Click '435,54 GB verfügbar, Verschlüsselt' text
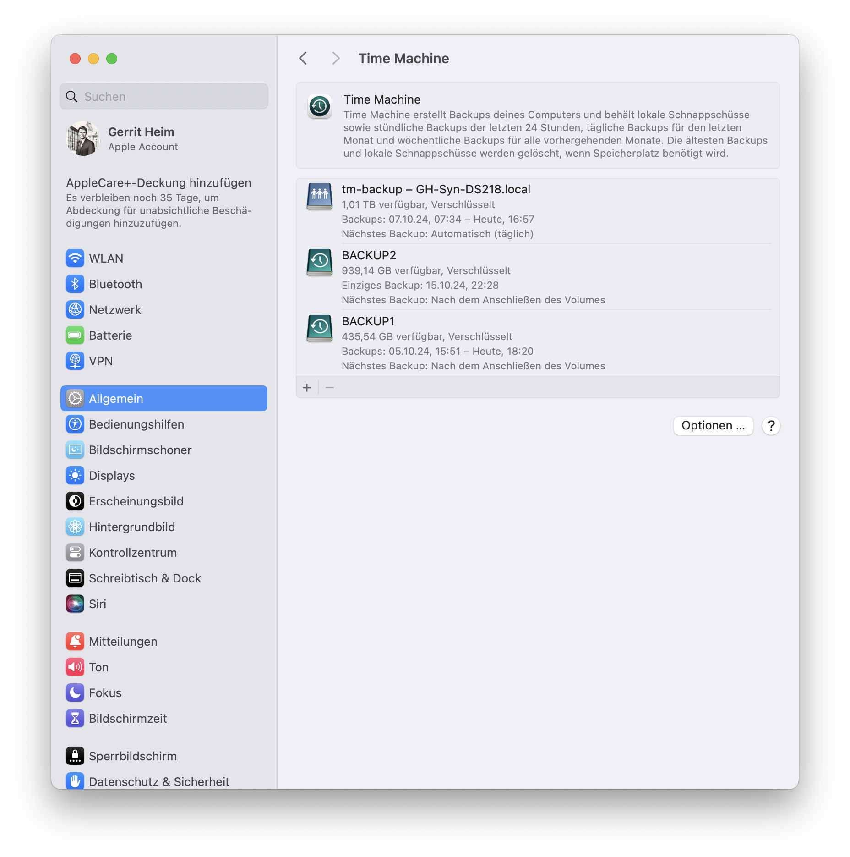850x857 pixels. coord(427,336)
